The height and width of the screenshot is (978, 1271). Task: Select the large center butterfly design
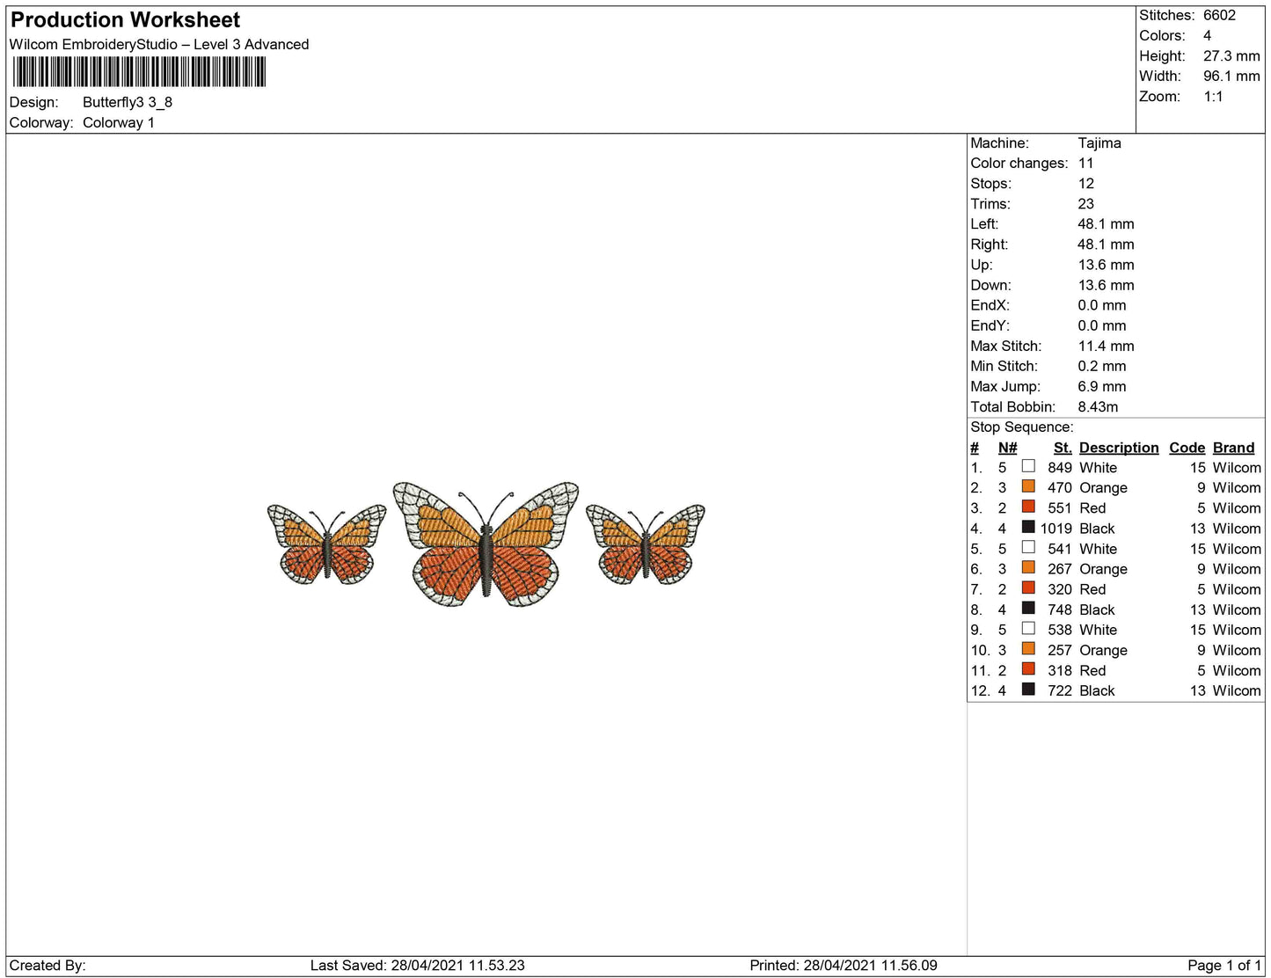click(x=485, y=544)
